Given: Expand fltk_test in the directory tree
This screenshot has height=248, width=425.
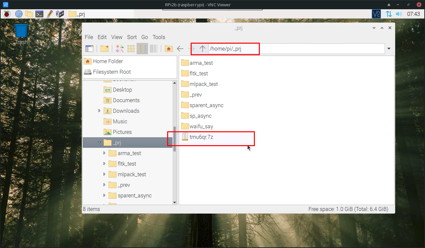Looking at the screenshot, I should tap(104, 164).
